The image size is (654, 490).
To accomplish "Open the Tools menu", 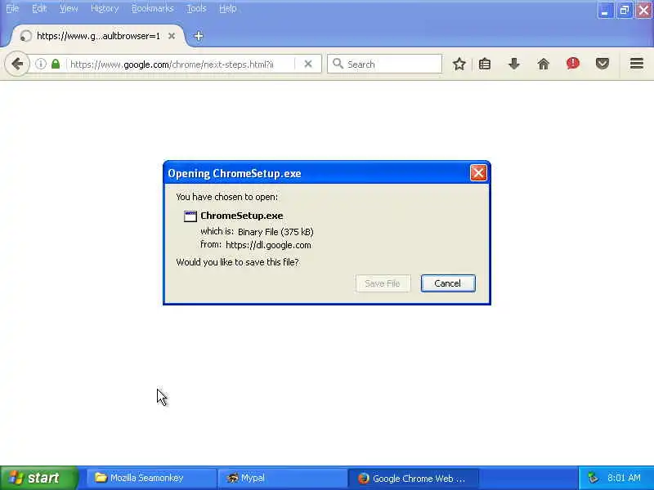I will [196, 8].
